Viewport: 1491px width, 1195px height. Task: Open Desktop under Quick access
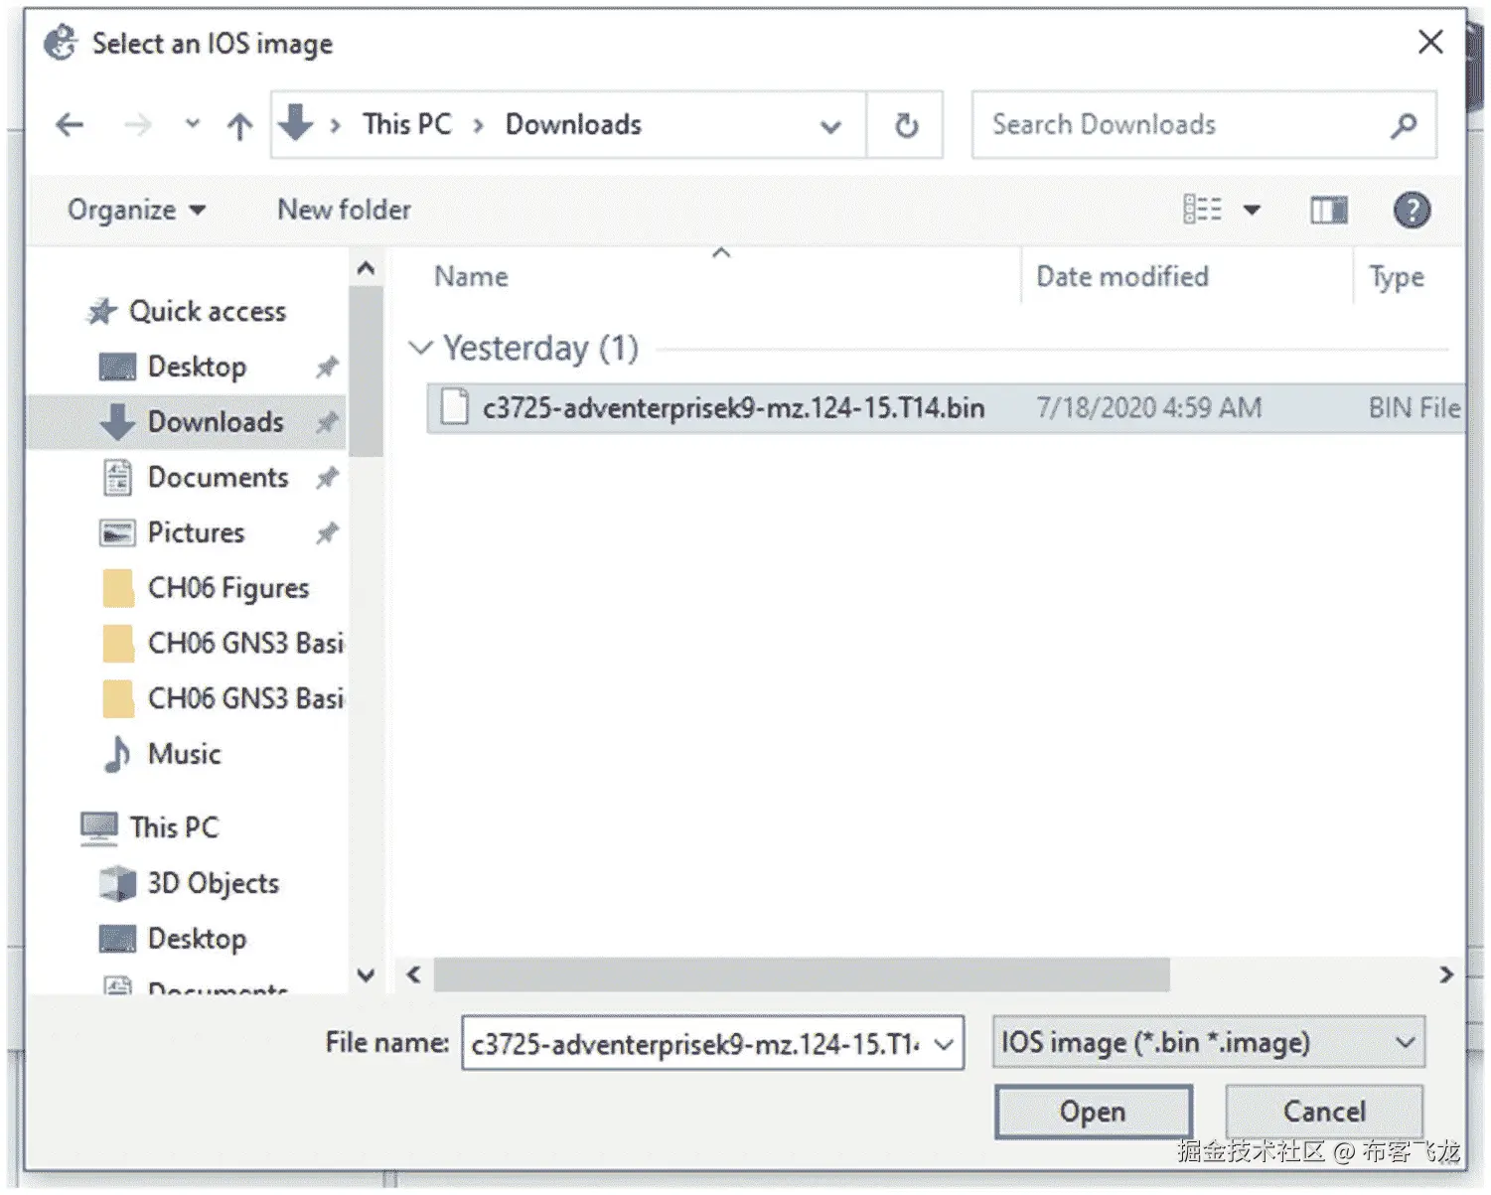coord(197,367)
